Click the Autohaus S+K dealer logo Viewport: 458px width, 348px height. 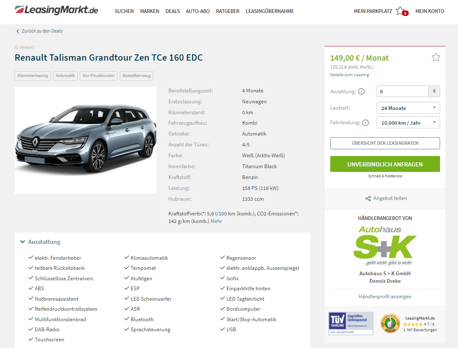pos(385,246)
